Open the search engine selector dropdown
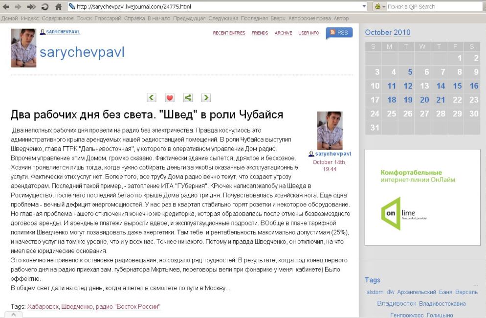 pos(379,7)
